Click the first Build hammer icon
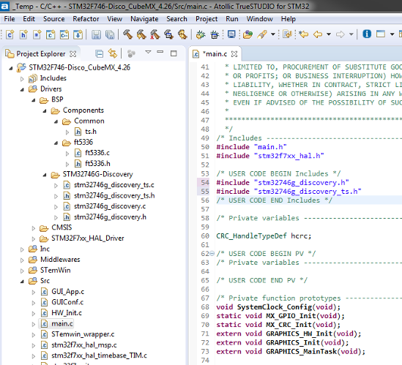Image resolution: width=402 pixels, height=365 pixels. point(127,34)
